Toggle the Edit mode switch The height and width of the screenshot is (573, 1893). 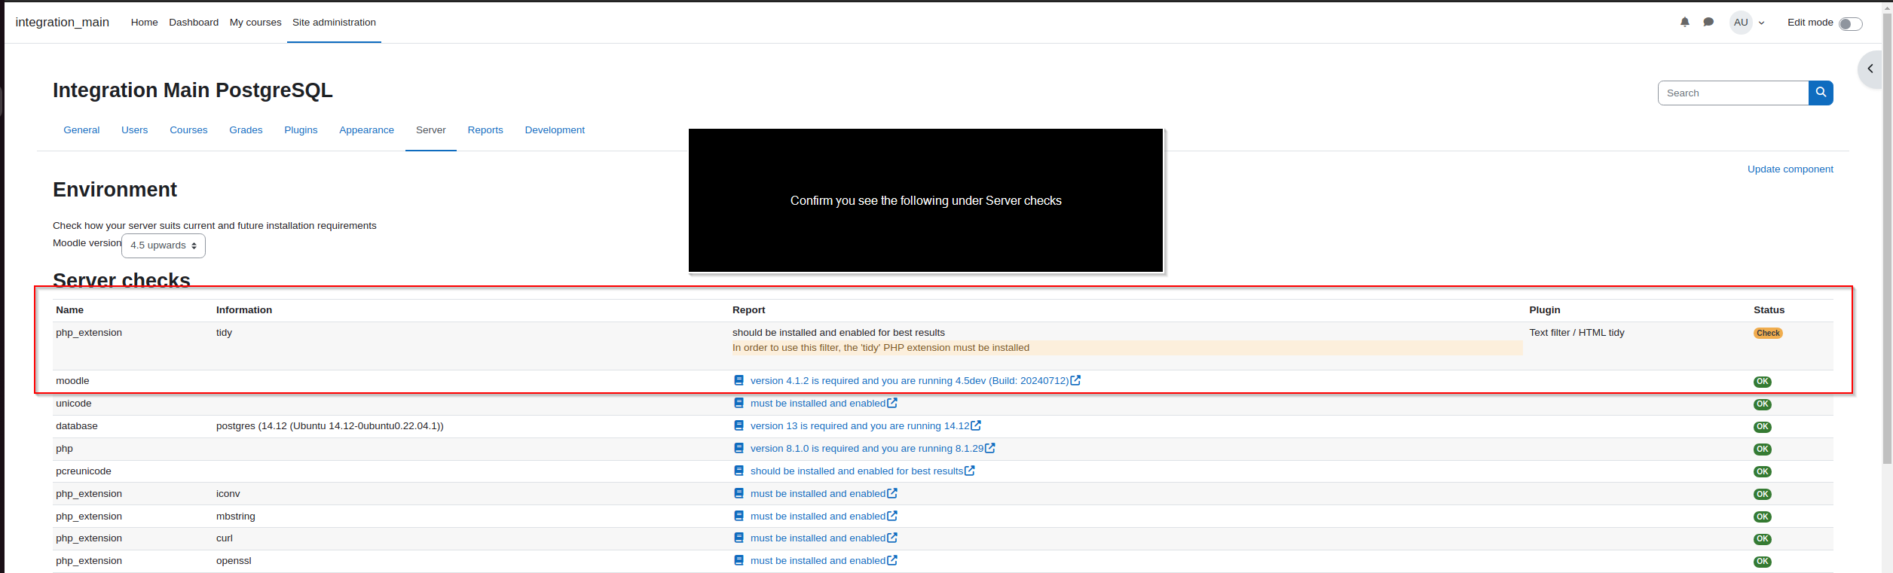(1850, 24)
